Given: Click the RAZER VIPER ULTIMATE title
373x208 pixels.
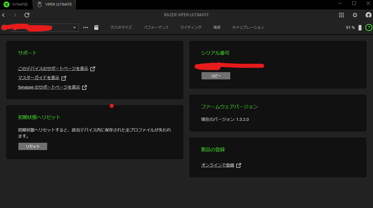Looking at the screenshot, I should click(186, 15).
